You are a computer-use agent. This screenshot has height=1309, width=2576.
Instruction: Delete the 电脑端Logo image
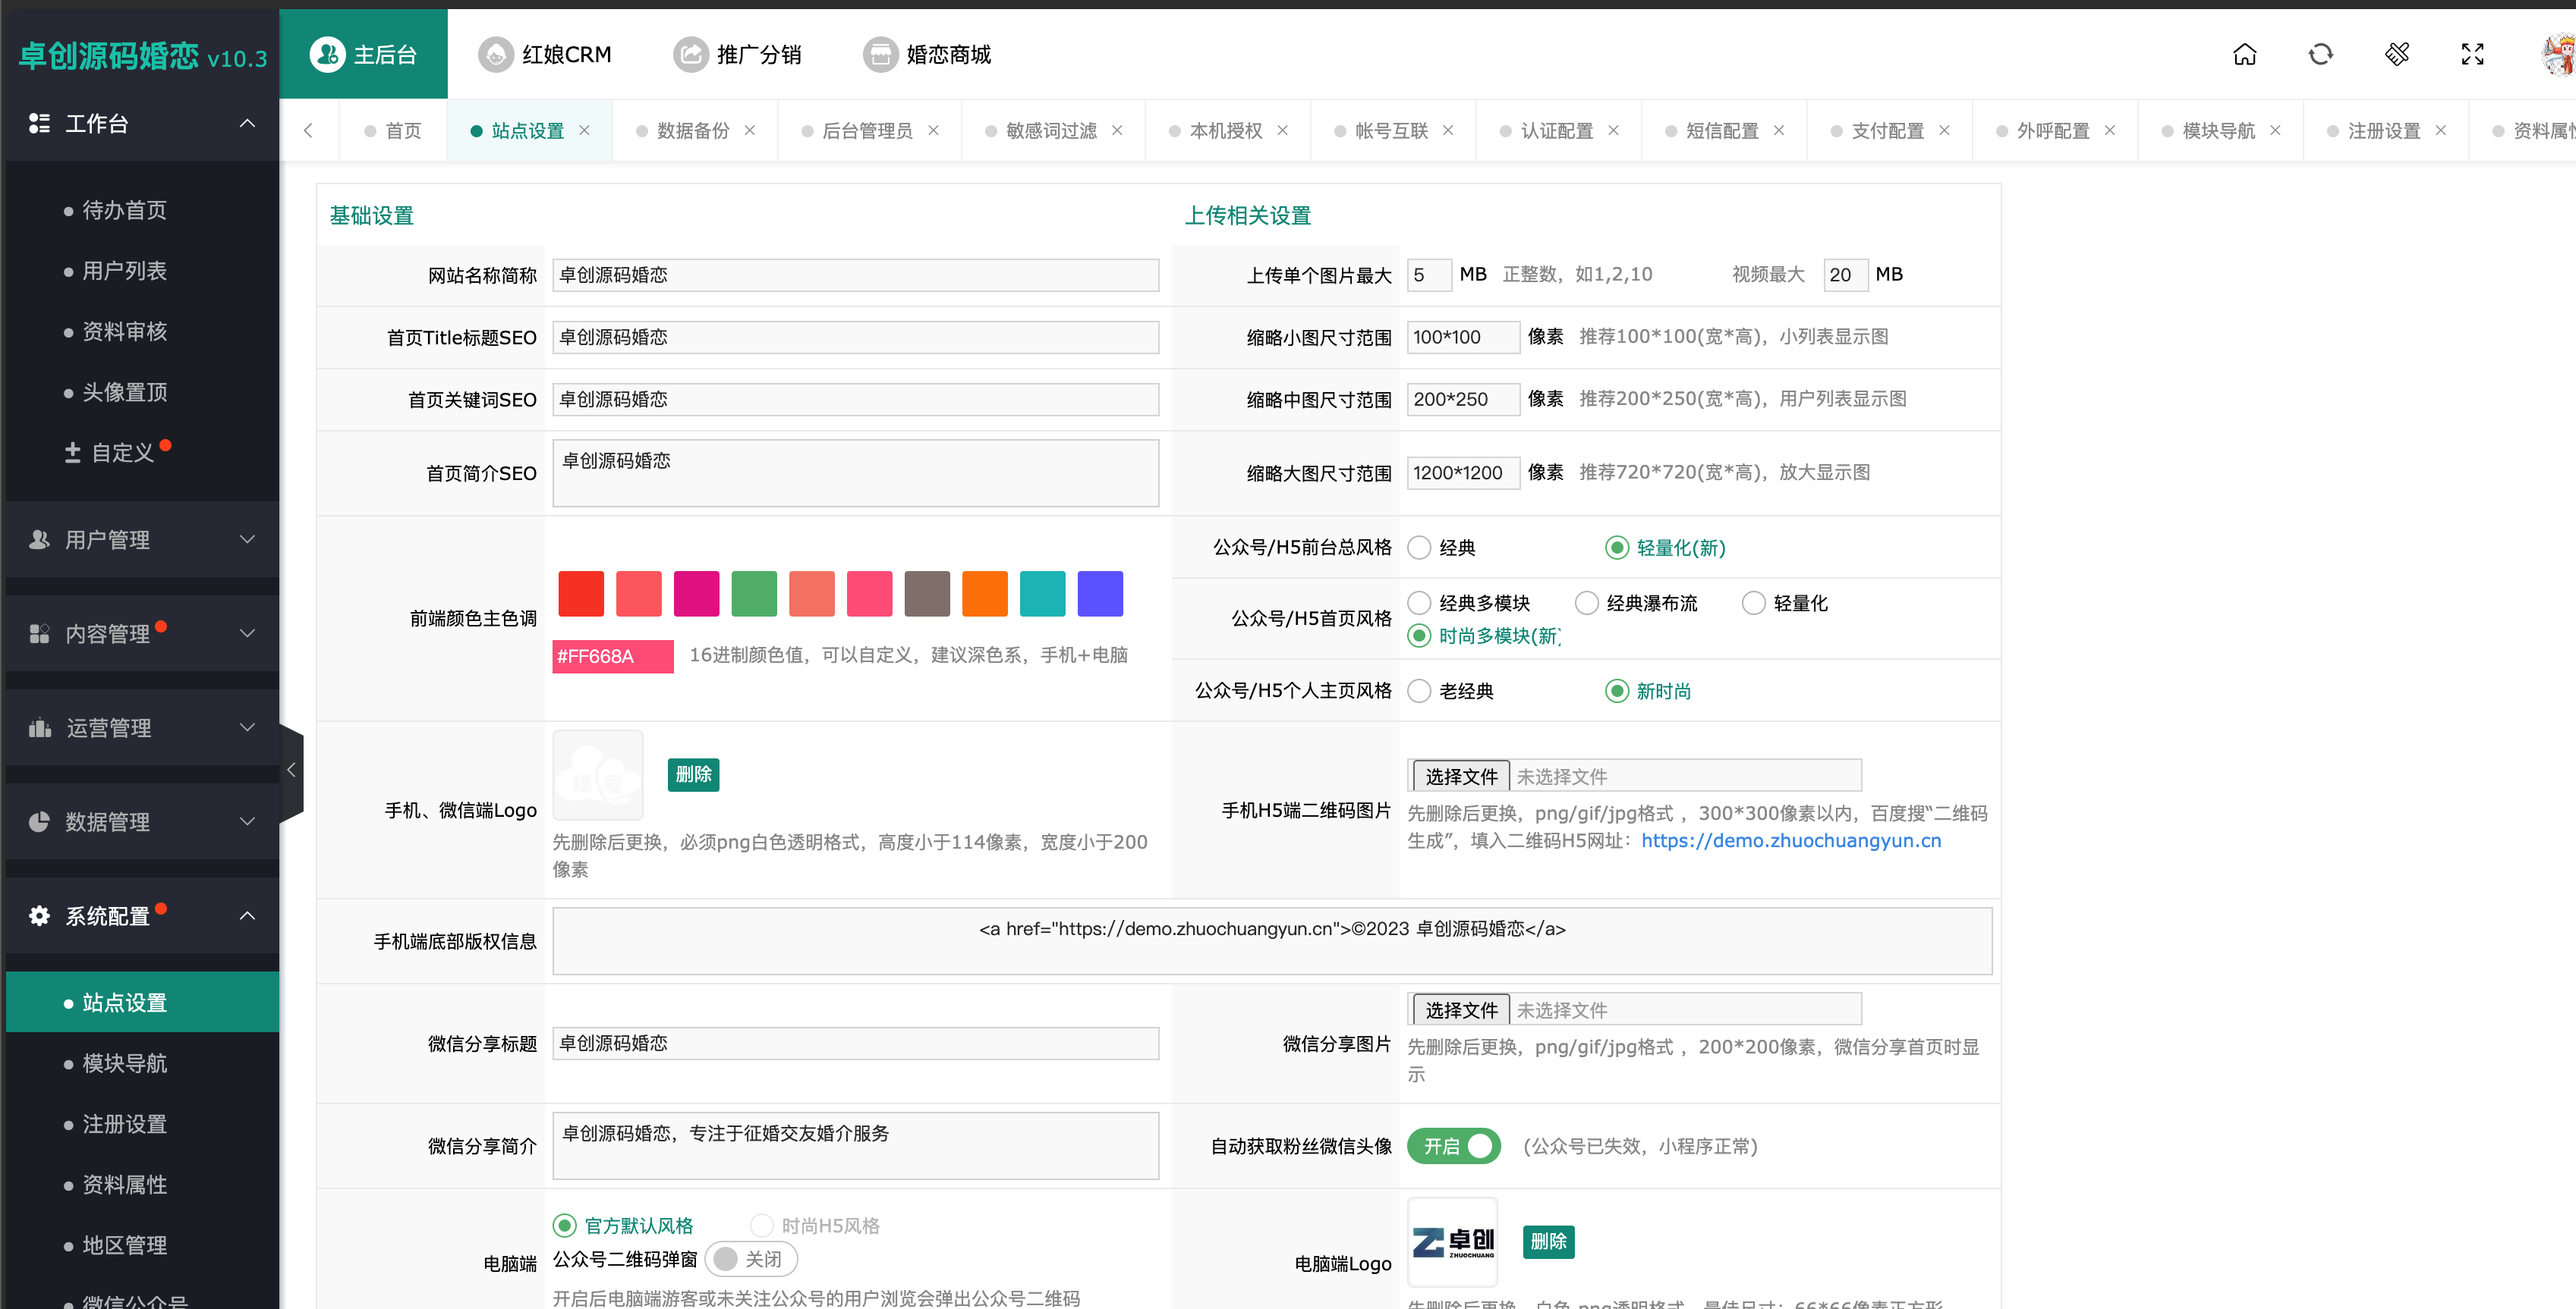pyautogui.click(x=1548, y=1241)
